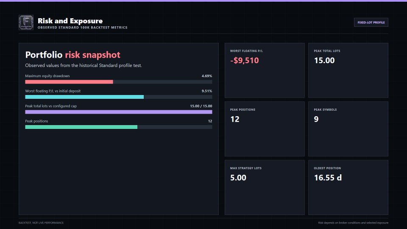The width and height of the screenshot is (407, 229).
Task: Click the Maximum equity drawdown red bar
Action: [x=69, y=82]
